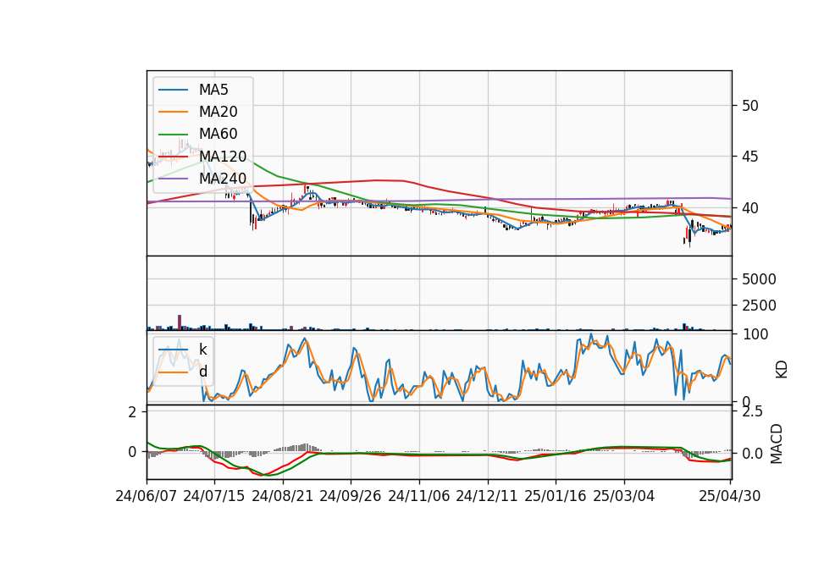Click the blue MA5 legend line sample
813x584 pixels.
coord(173,90)
